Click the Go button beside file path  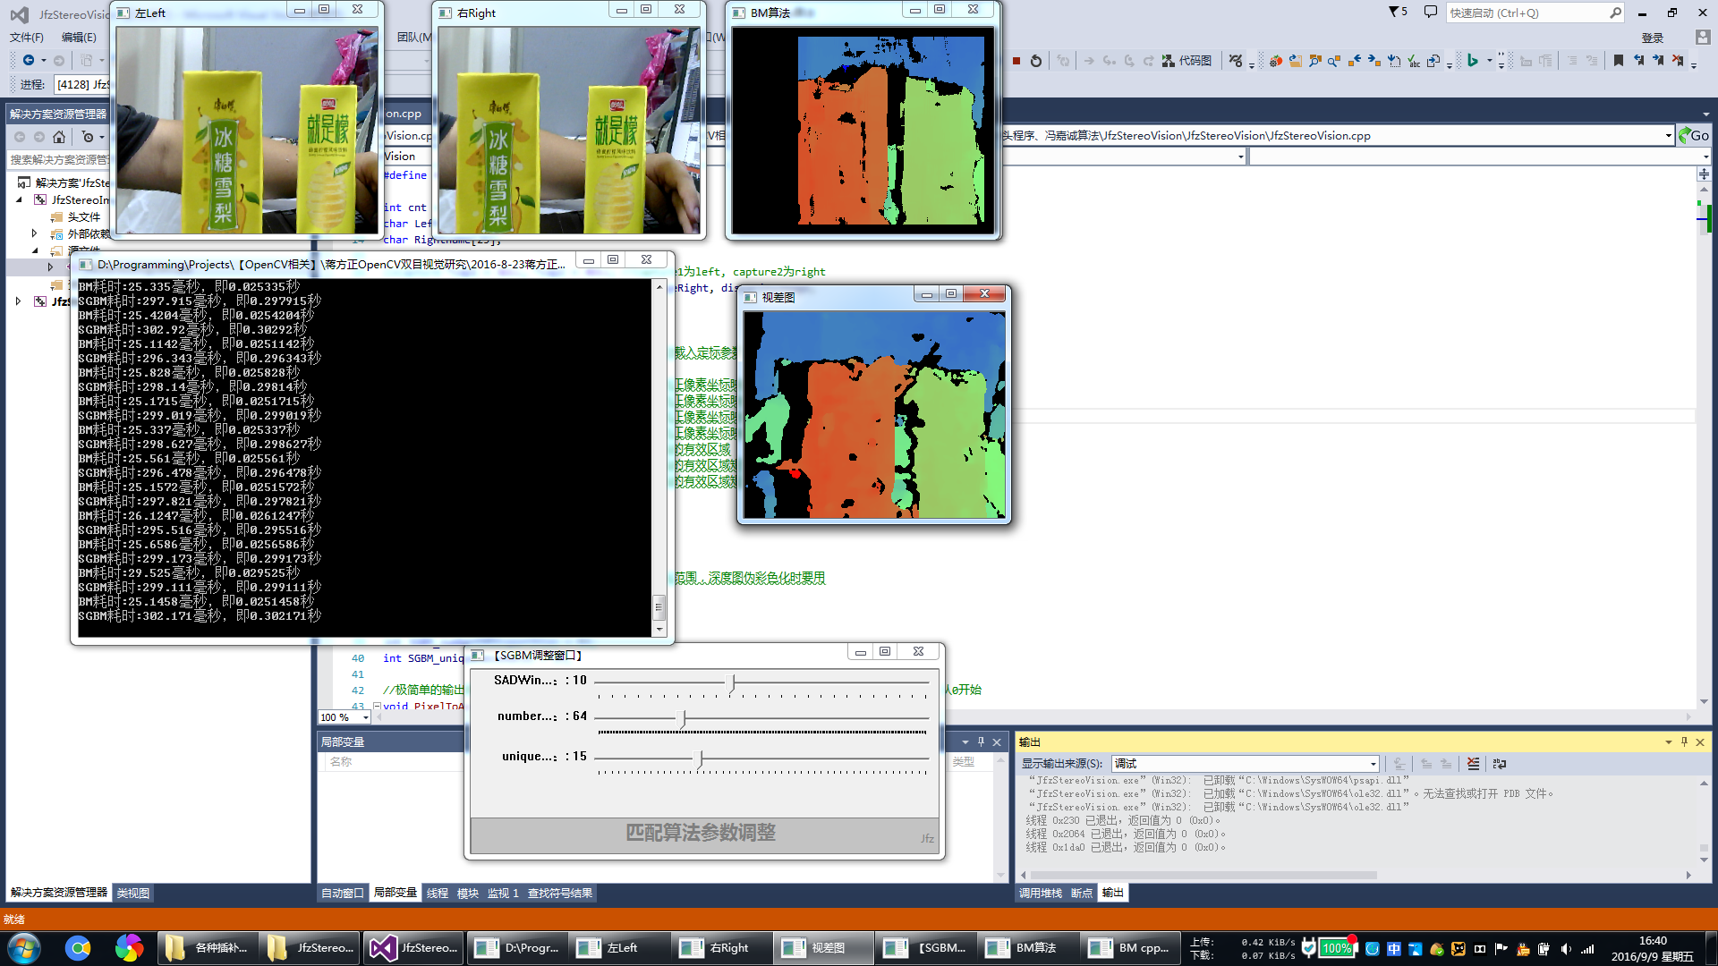(1693, 135)
